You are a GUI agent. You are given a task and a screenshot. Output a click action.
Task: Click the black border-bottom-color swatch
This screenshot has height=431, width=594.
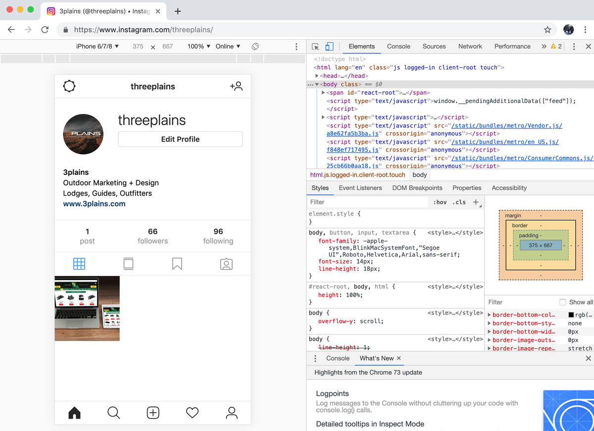[x=571, y=315]
